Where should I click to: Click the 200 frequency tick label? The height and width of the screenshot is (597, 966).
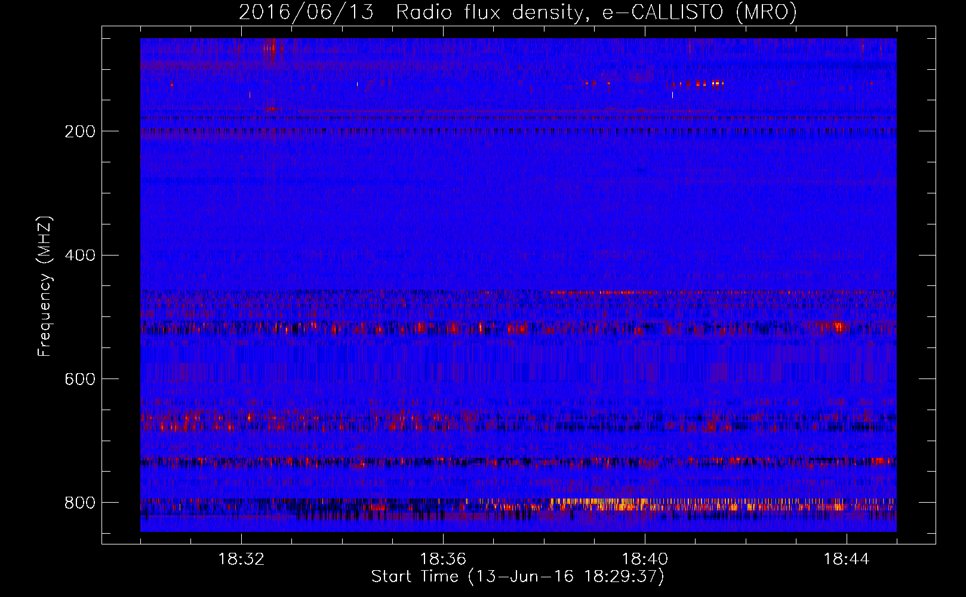(x=79, y=131)
